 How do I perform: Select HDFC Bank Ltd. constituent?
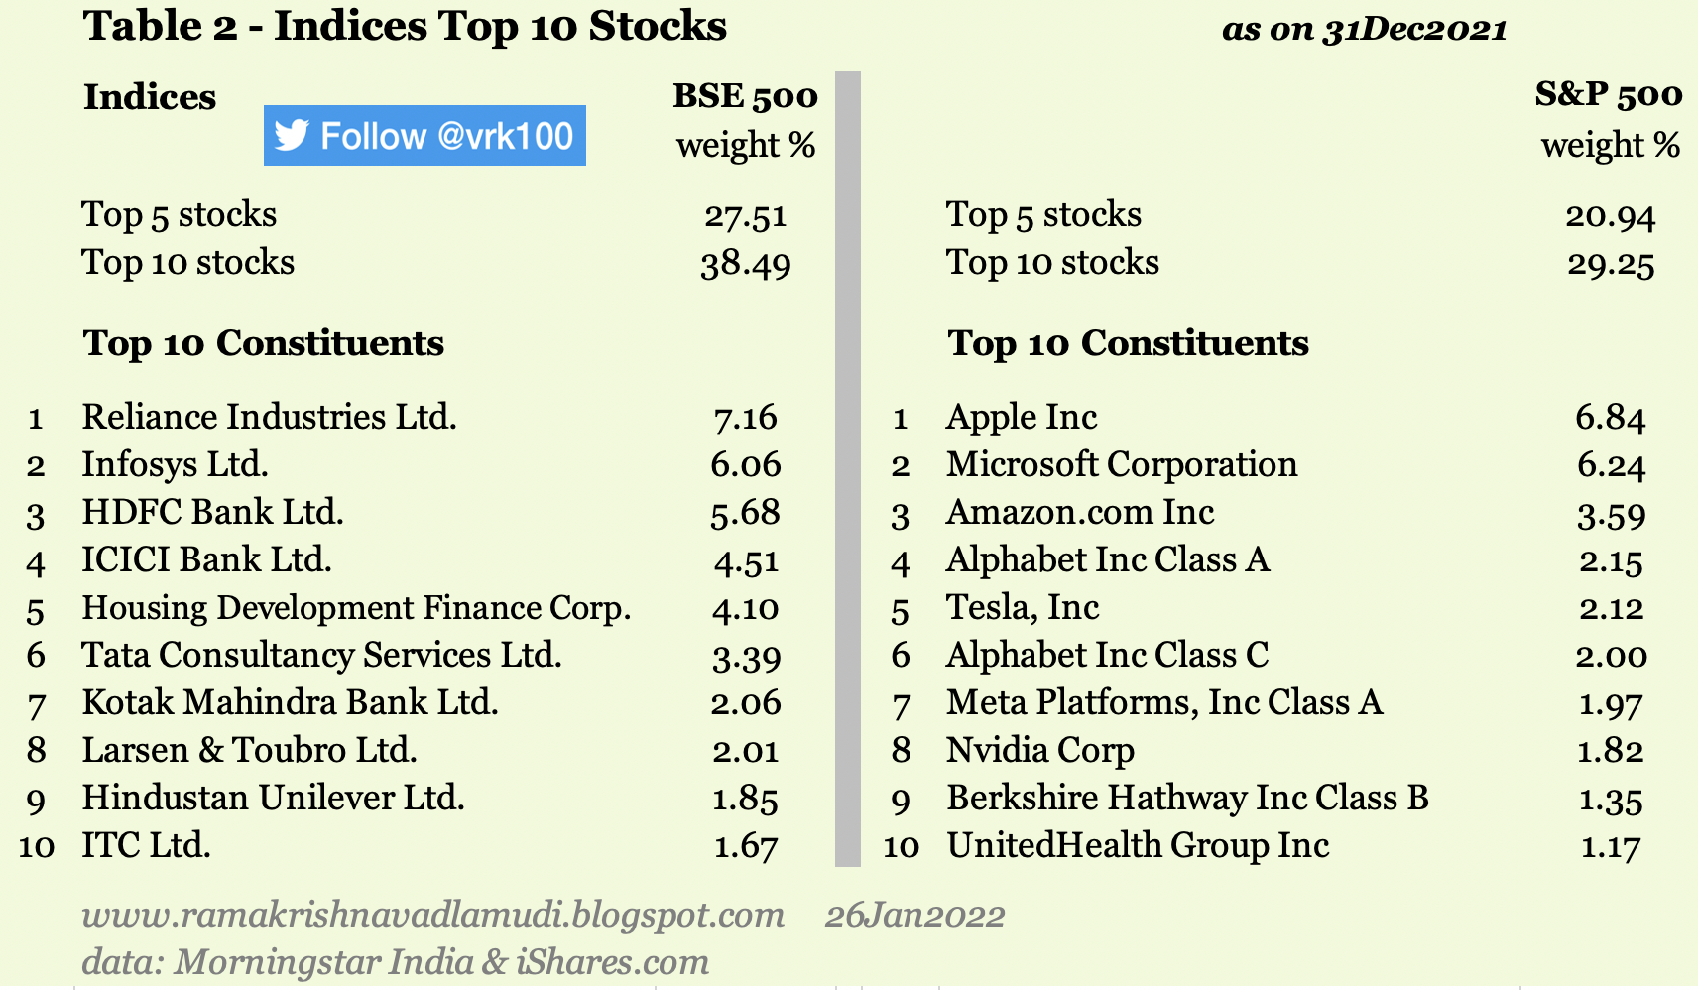click(212, 512)
